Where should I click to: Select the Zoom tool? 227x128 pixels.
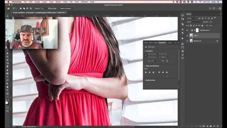coord(7,90)
